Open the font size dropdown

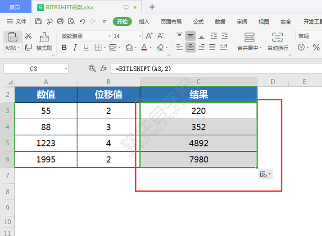pyautogui.click(x=140, y=36)
